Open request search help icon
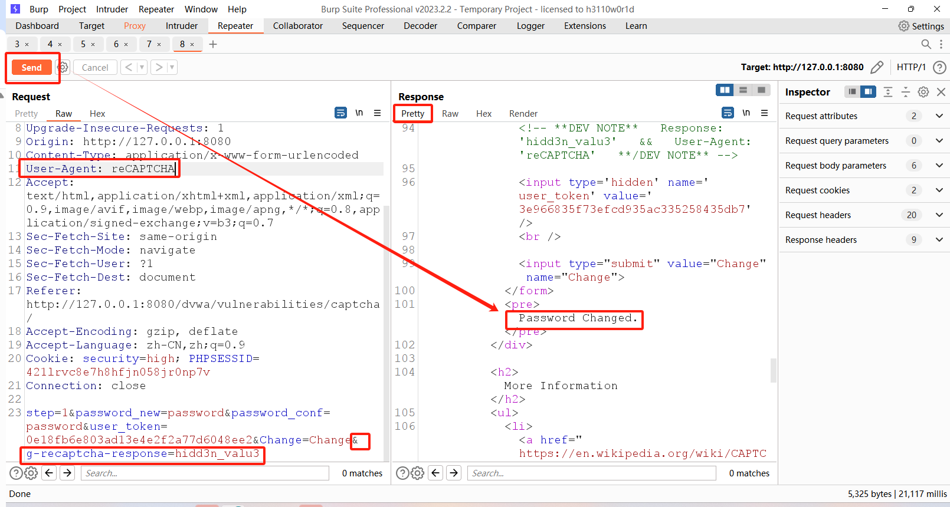Viewport: 950px width, 507px height. coord(16,473)
